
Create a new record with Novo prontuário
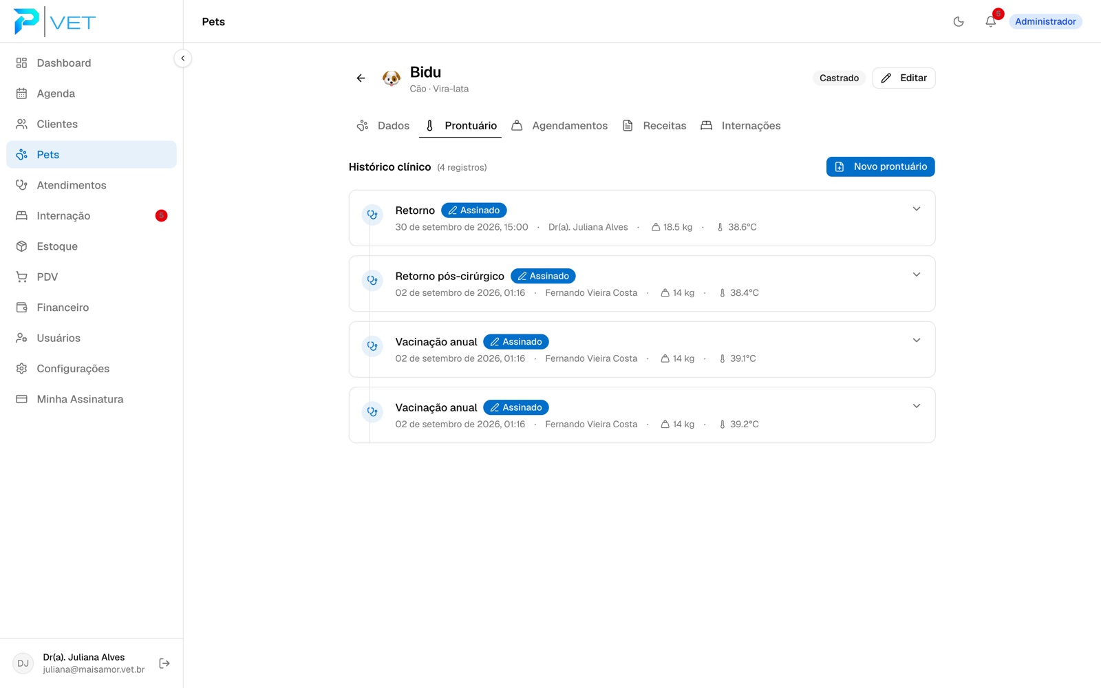tap(880, 166)
